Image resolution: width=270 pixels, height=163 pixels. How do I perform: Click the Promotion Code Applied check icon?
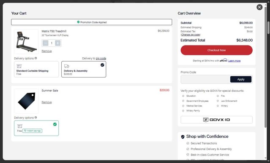[78, 22]
